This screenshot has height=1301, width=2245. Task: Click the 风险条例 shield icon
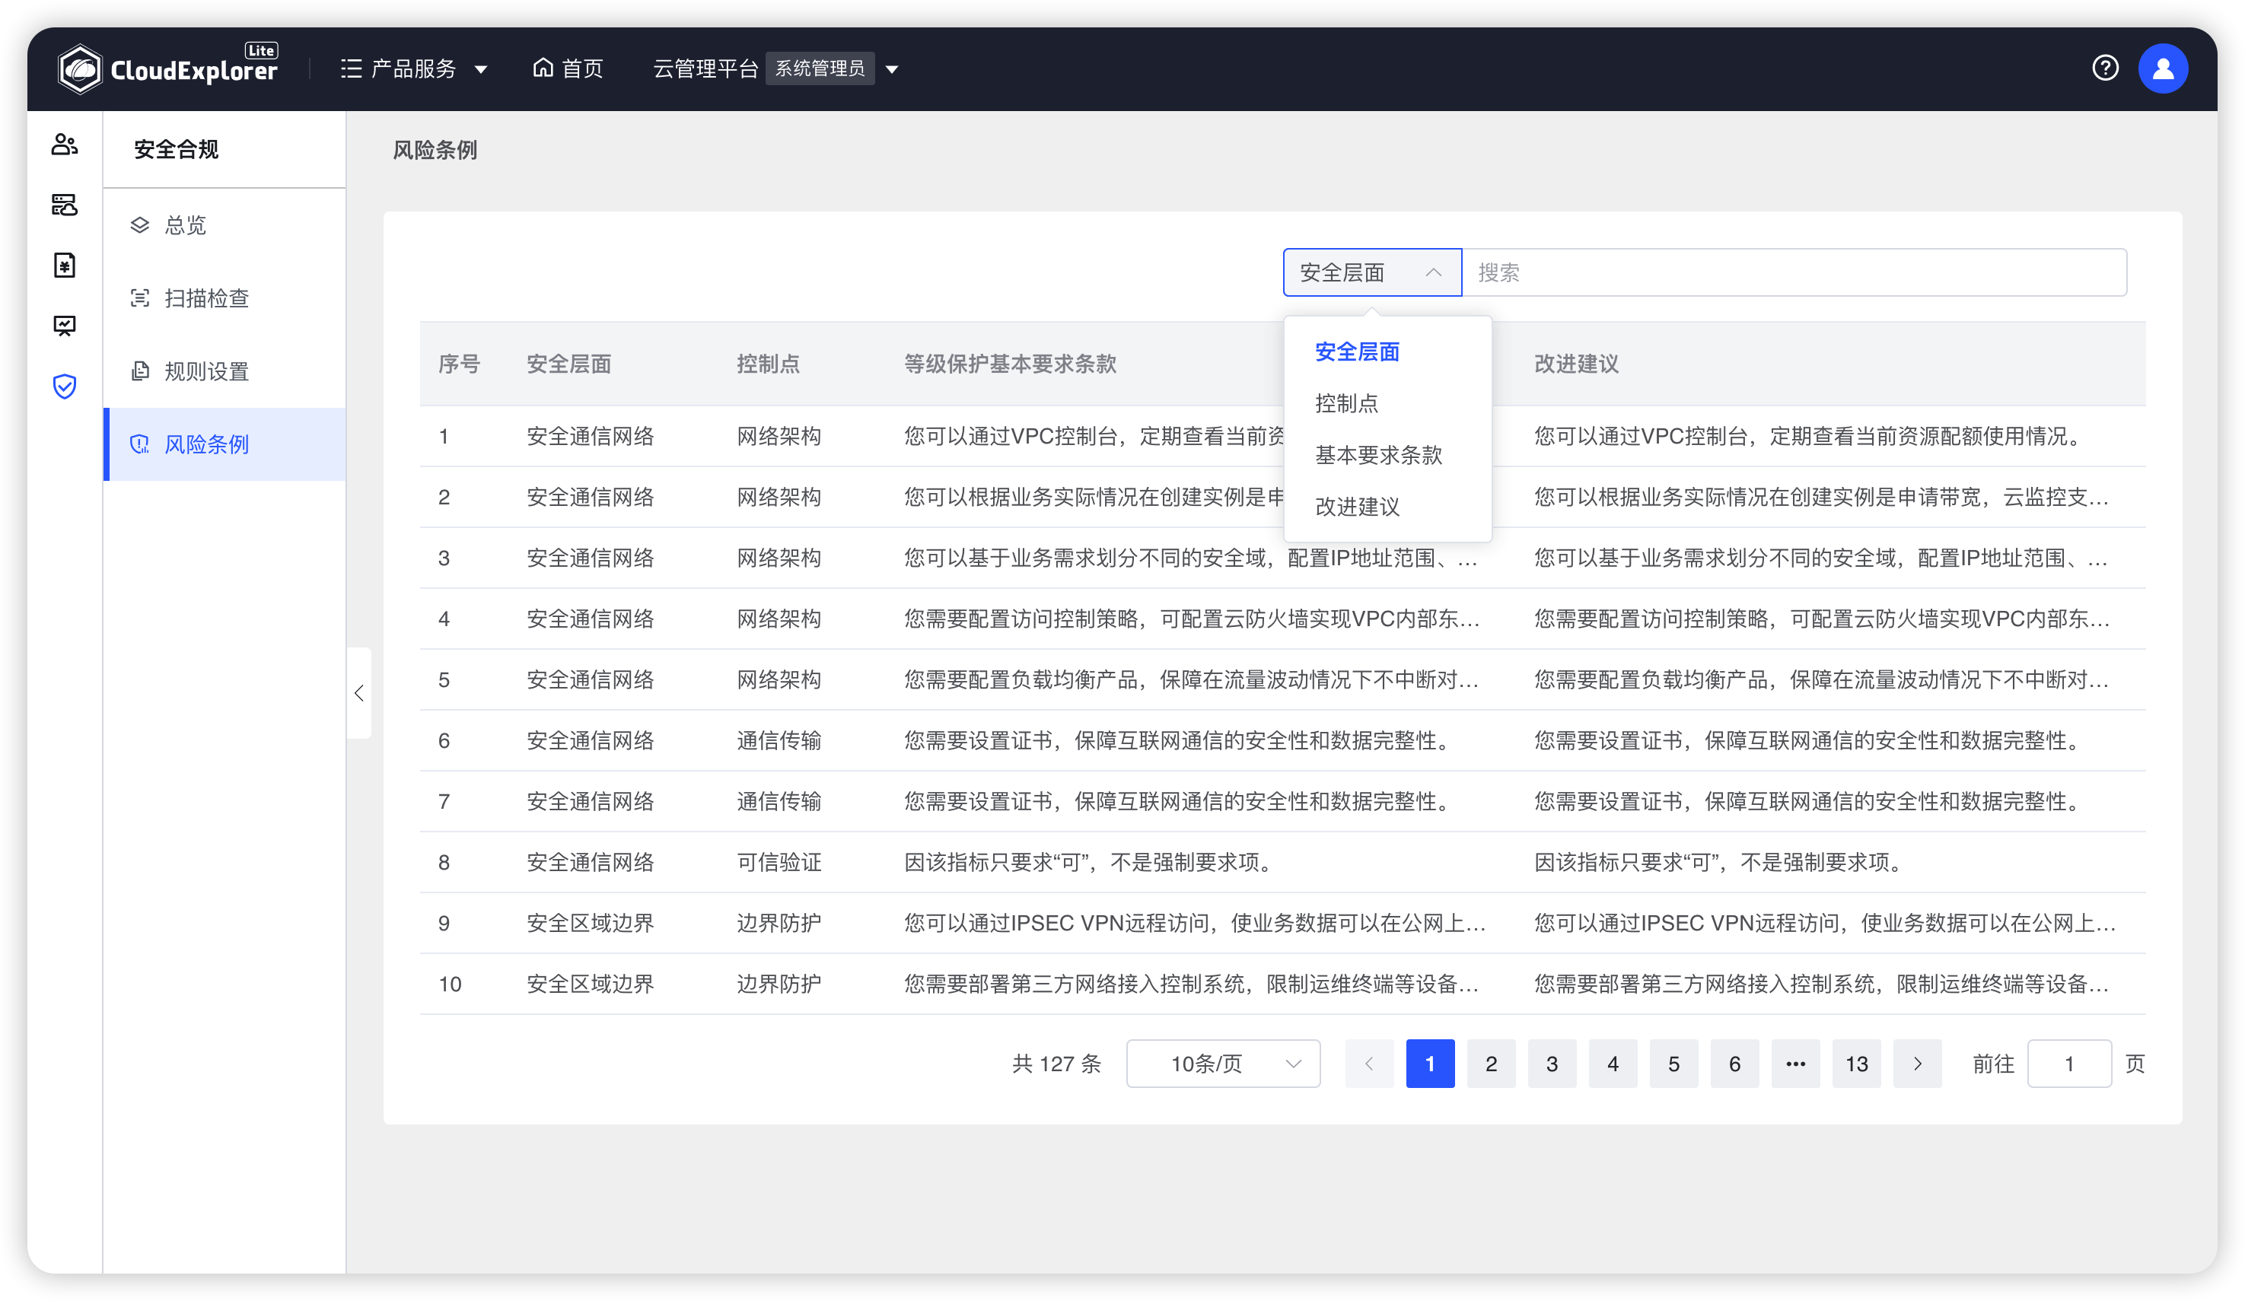[140, 444]
